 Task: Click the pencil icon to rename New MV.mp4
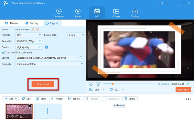pos(33,29)
